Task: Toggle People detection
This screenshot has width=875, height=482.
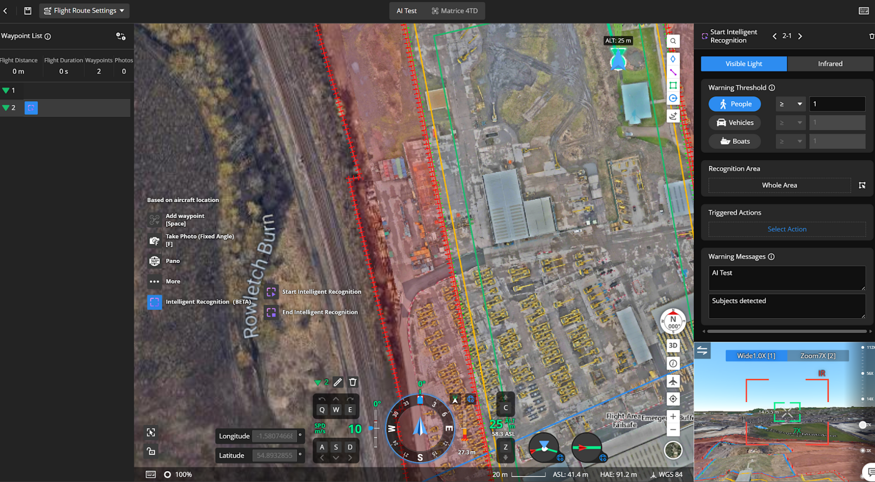Action: pos(735,104)
